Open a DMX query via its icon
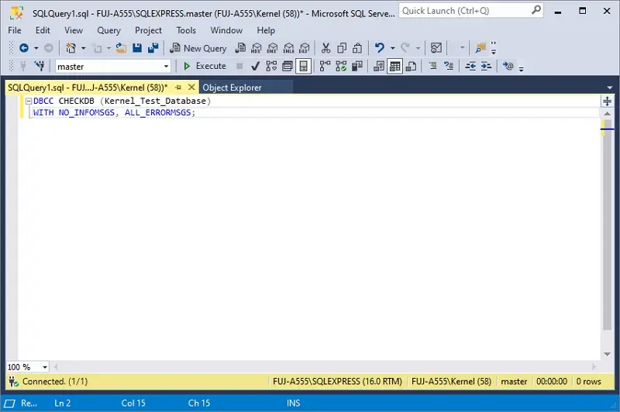Screen dimensions: 620x412 tap(273, 48)
